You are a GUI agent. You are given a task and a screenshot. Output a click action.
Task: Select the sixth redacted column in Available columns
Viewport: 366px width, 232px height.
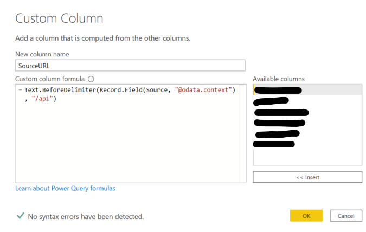274,144
